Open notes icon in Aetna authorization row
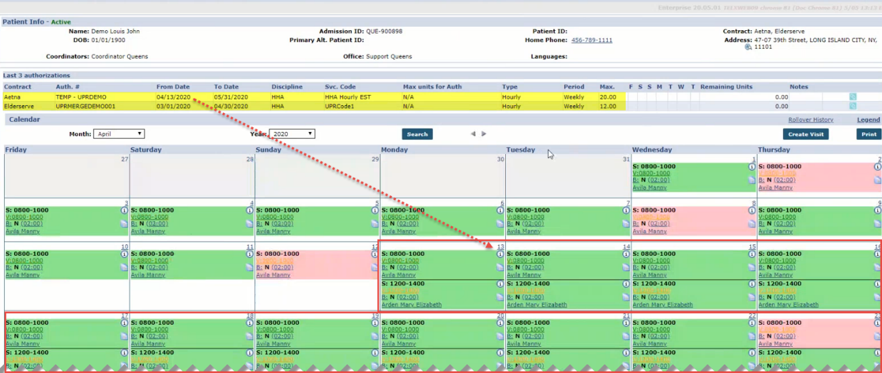The image size is (882, 373). [853, 97]
